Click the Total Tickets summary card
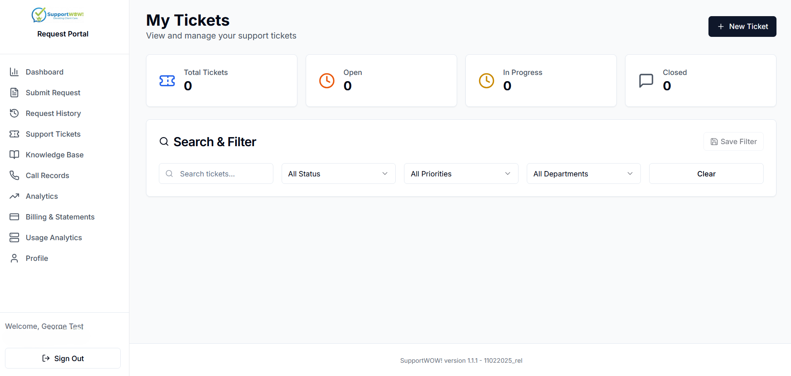Image resolution: width=791 pixels, height=376 pixels. pyautogui.click(x=221, y=80)
